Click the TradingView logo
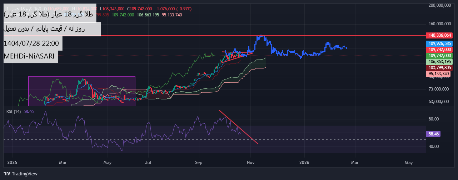 coord(20,174)
